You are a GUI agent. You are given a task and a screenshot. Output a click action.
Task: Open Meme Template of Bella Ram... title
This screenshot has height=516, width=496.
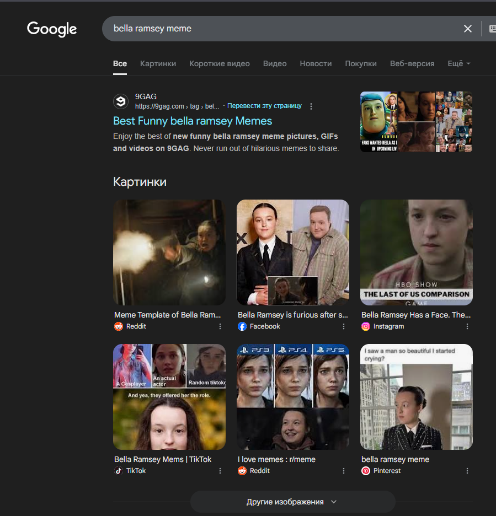click(x=167, y=315)
